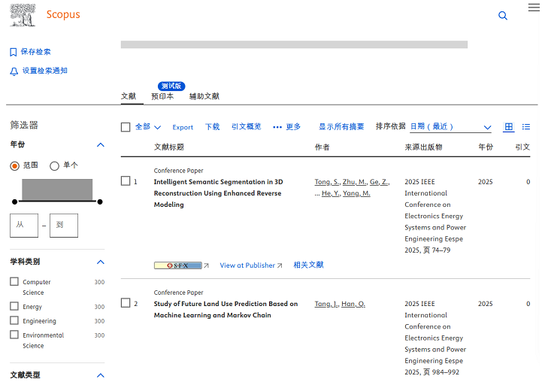This screenshot has width=548, height=382.
Task: Open View at Publisher link
Action: 250,265
